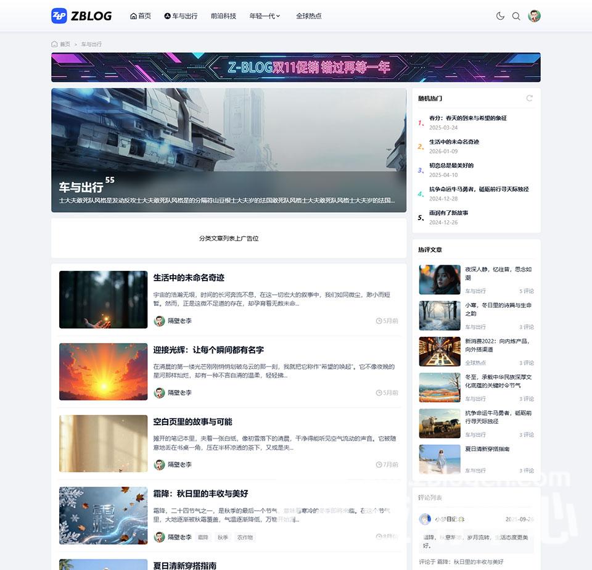Click author name 隔壁老李 under 迎接光辉
The width and height of the screenshot is (592, 570).
pos(179,392)
